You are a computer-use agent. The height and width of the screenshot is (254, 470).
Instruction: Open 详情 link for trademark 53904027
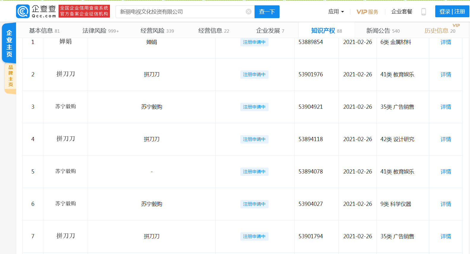pos(446,204)
